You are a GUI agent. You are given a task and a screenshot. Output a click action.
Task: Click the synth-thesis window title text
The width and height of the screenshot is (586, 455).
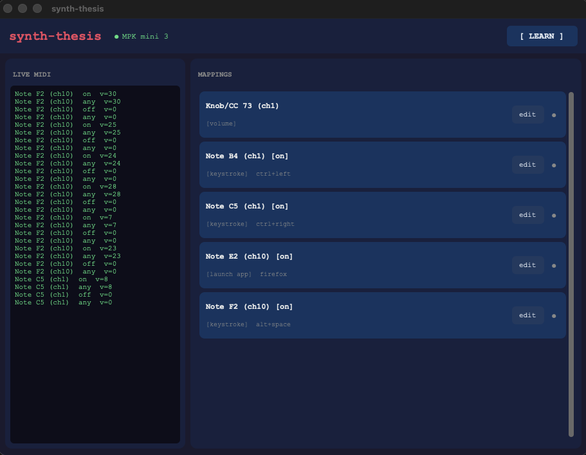pos(78,8)
